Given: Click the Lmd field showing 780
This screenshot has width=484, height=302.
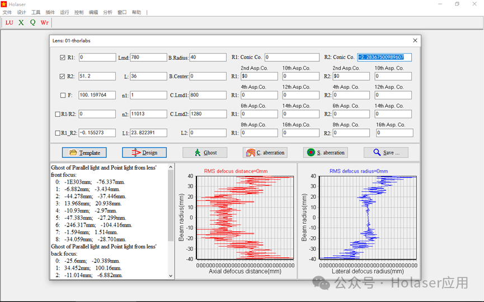Looking at the screenshot, I should click(x=148, y=57).
